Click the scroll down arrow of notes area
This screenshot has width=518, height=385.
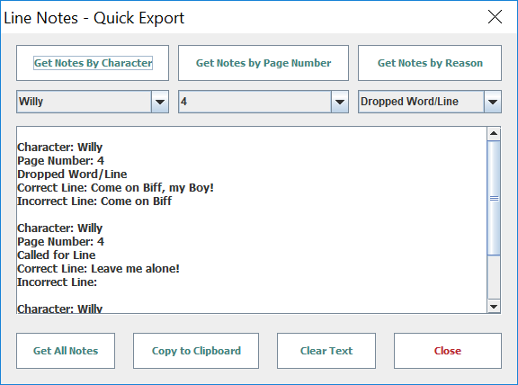coord(494,307)
